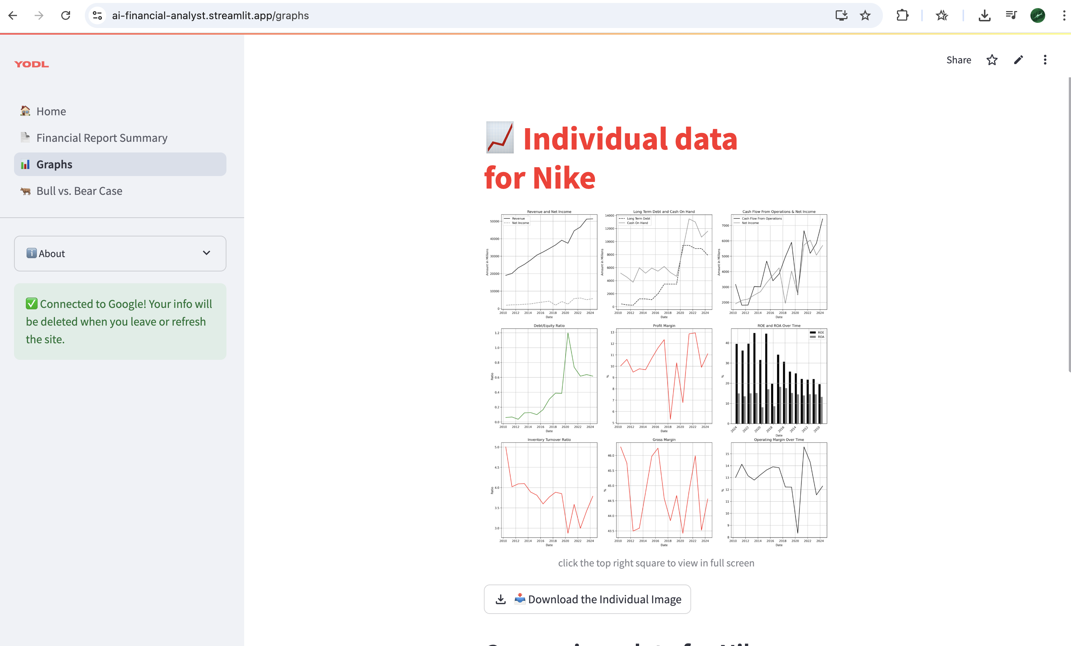Open Chrome three-dot menu
1071x646 pixels.
point(1064,15)
